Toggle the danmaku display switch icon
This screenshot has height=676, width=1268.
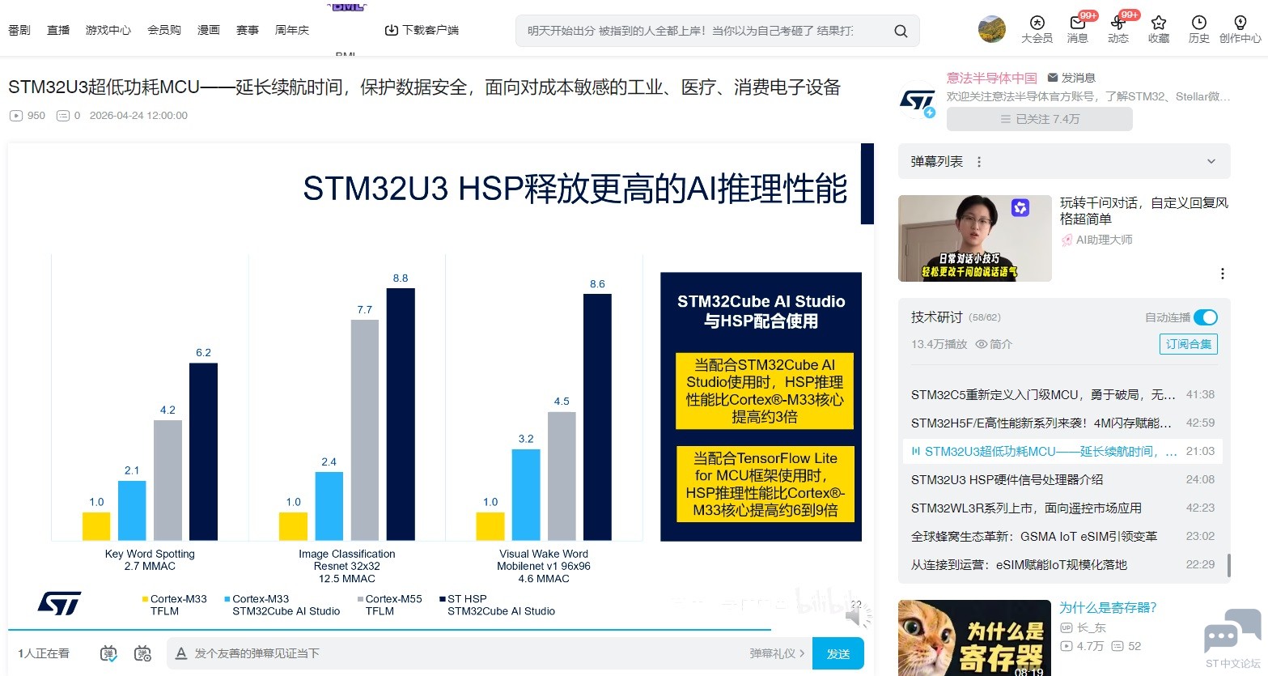pyautogui.click(x=108, y=653)
